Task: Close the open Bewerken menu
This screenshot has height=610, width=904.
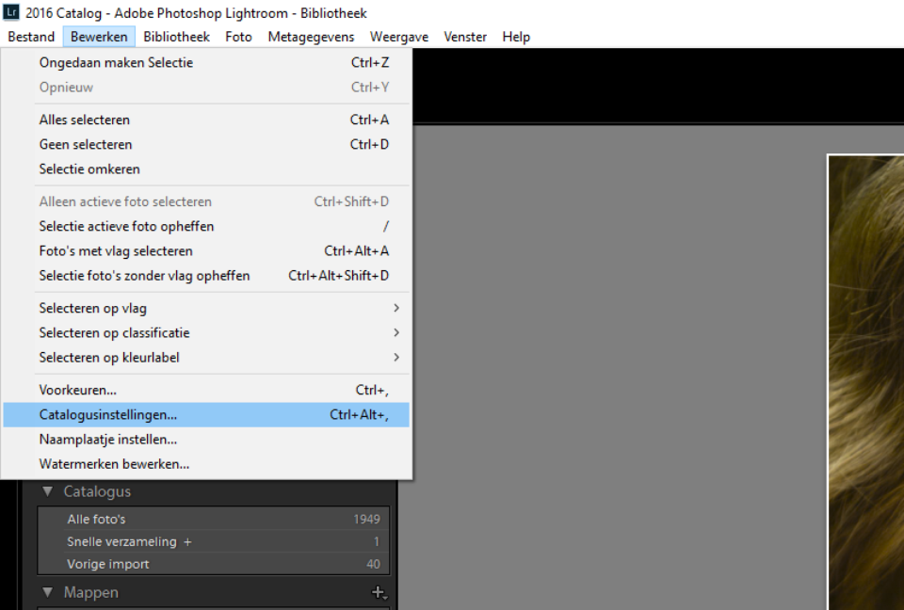Action: click(99, 37)
